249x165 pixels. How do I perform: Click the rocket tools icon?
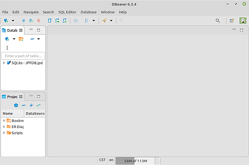(104, 20)
